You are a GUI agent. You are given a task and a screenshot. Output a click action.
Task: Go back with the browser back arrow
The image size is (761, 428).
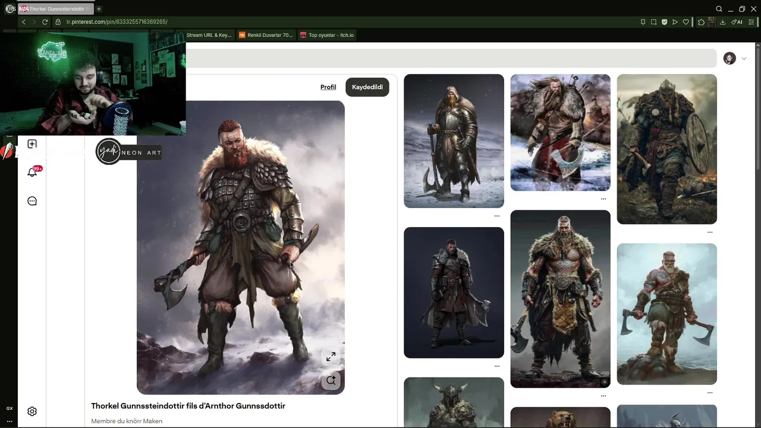tap(24, 22)
